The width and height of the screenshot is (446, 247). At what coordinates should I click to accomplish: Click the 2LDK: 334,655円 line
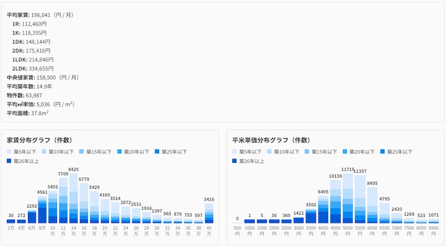[x=33, y=69]
